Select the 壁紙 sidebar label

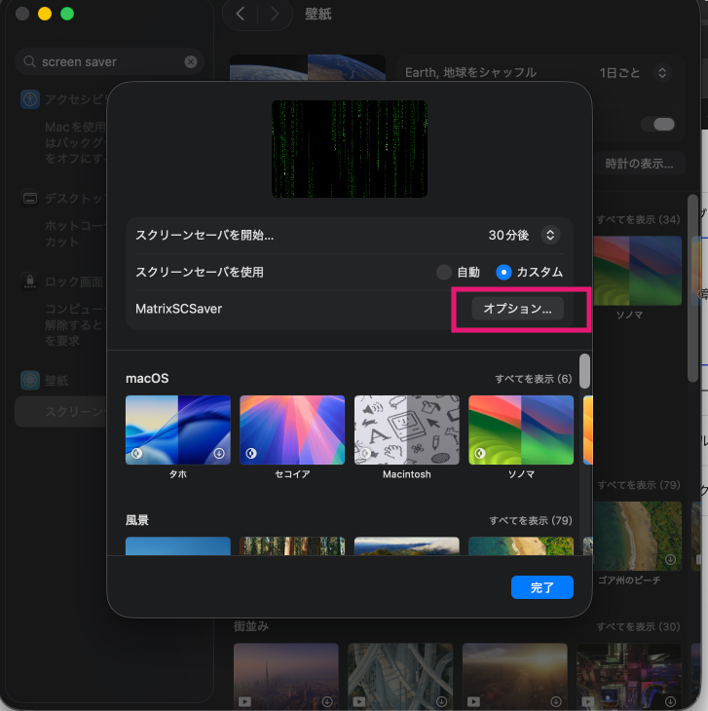[56, 381]
